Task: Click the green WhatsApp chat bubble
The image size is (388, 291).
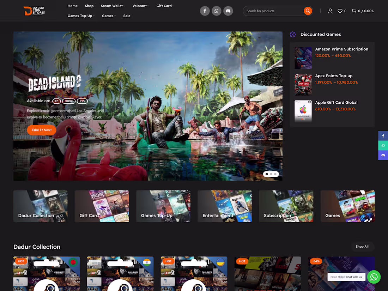Action: pyautogui.click(x=374, y=277)
